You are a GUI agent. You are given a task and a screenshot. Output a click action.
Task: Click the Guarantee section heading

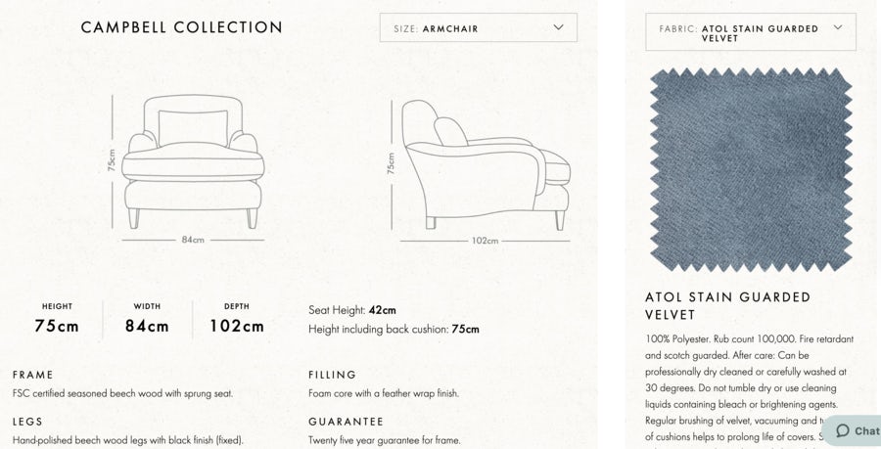346,422
